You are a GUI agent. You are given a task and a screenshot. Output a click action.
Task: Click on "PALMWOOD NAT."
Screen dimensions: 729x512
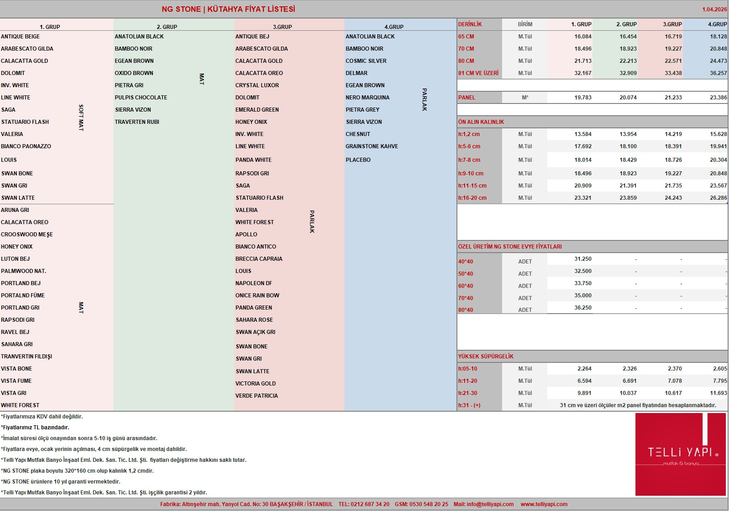point(24,271)
